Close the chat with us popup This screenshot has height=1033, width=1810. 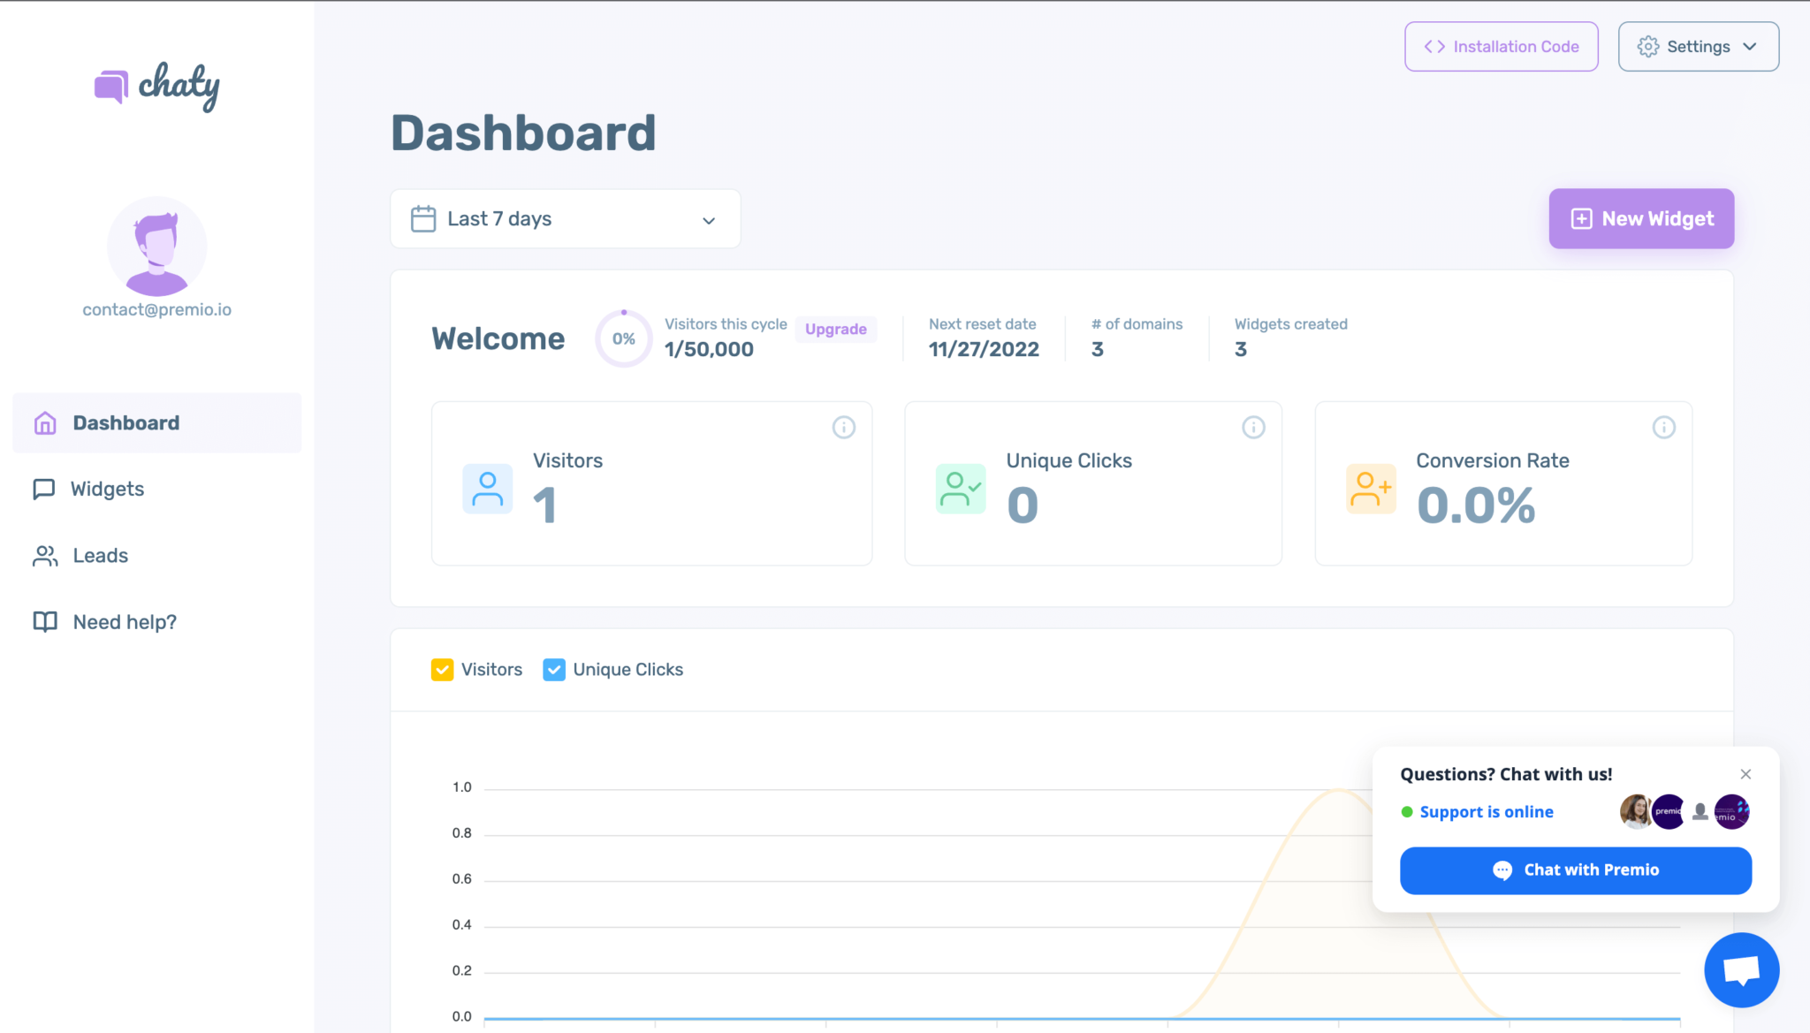[1745, 774]
